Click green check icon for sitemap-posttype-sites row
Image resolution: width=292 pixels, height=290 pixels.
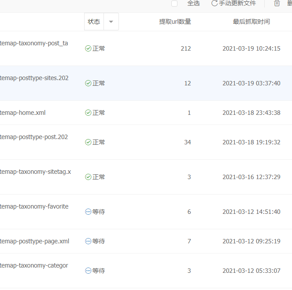pyautogui.click(x=88, y=83)
